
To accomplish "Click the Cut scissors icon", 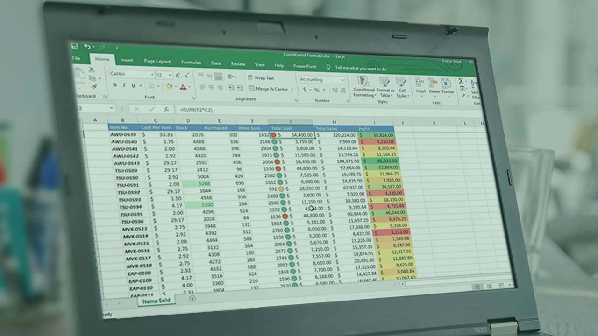I will pyautogui.click(x=92, y=70).
